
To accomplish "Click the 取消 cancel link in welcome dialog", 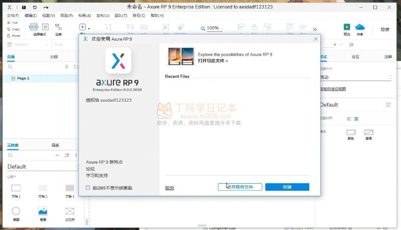I will [x=169, y=188].
